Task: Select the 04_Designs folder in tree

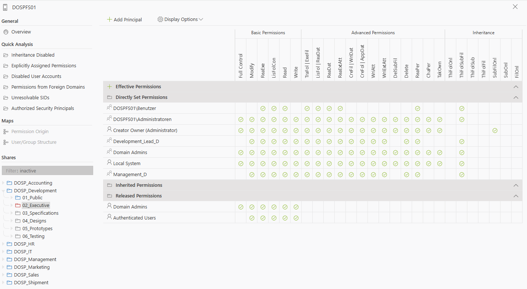Action: [34, 221]
